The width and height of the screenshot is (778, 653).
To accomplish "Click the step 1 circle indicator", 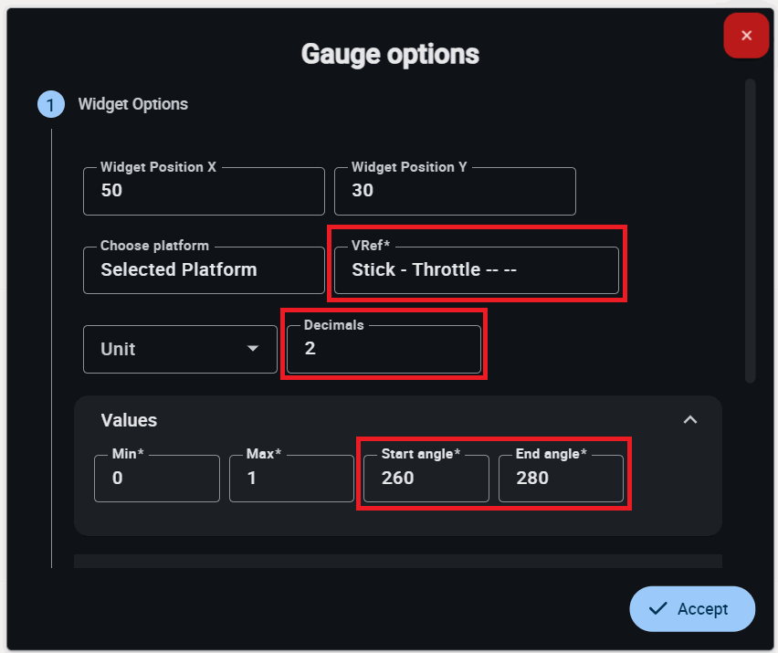I will (50, 104).
